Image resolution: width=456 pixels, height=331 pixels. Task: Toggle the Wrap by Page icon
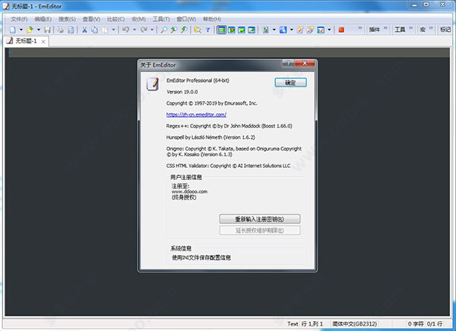pyautogui.click(x=252, y=30)
